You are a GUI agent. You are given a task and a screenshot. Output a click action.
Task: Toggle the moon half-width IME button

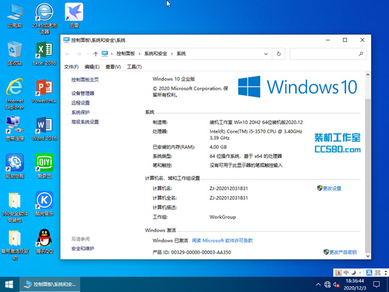354,273
